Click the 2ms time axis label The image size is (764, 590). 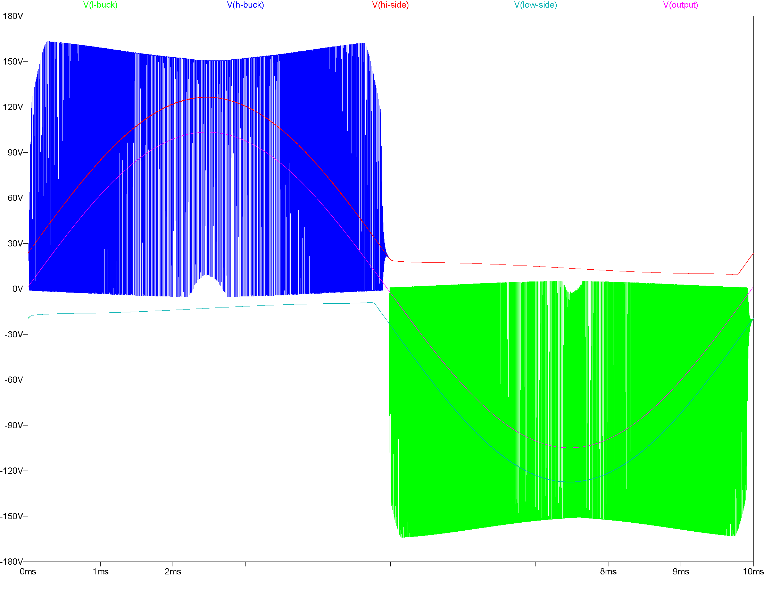pos(173,572)
